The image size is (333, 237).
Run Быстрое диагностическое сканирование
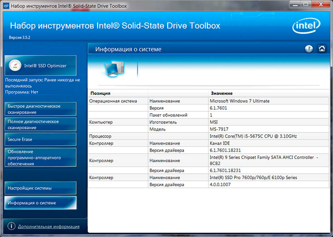click(40, 109)
